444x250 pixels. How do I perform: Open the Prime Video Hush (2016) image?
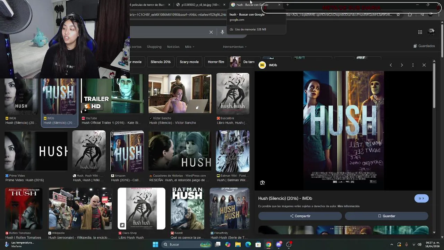coord(36,151)
